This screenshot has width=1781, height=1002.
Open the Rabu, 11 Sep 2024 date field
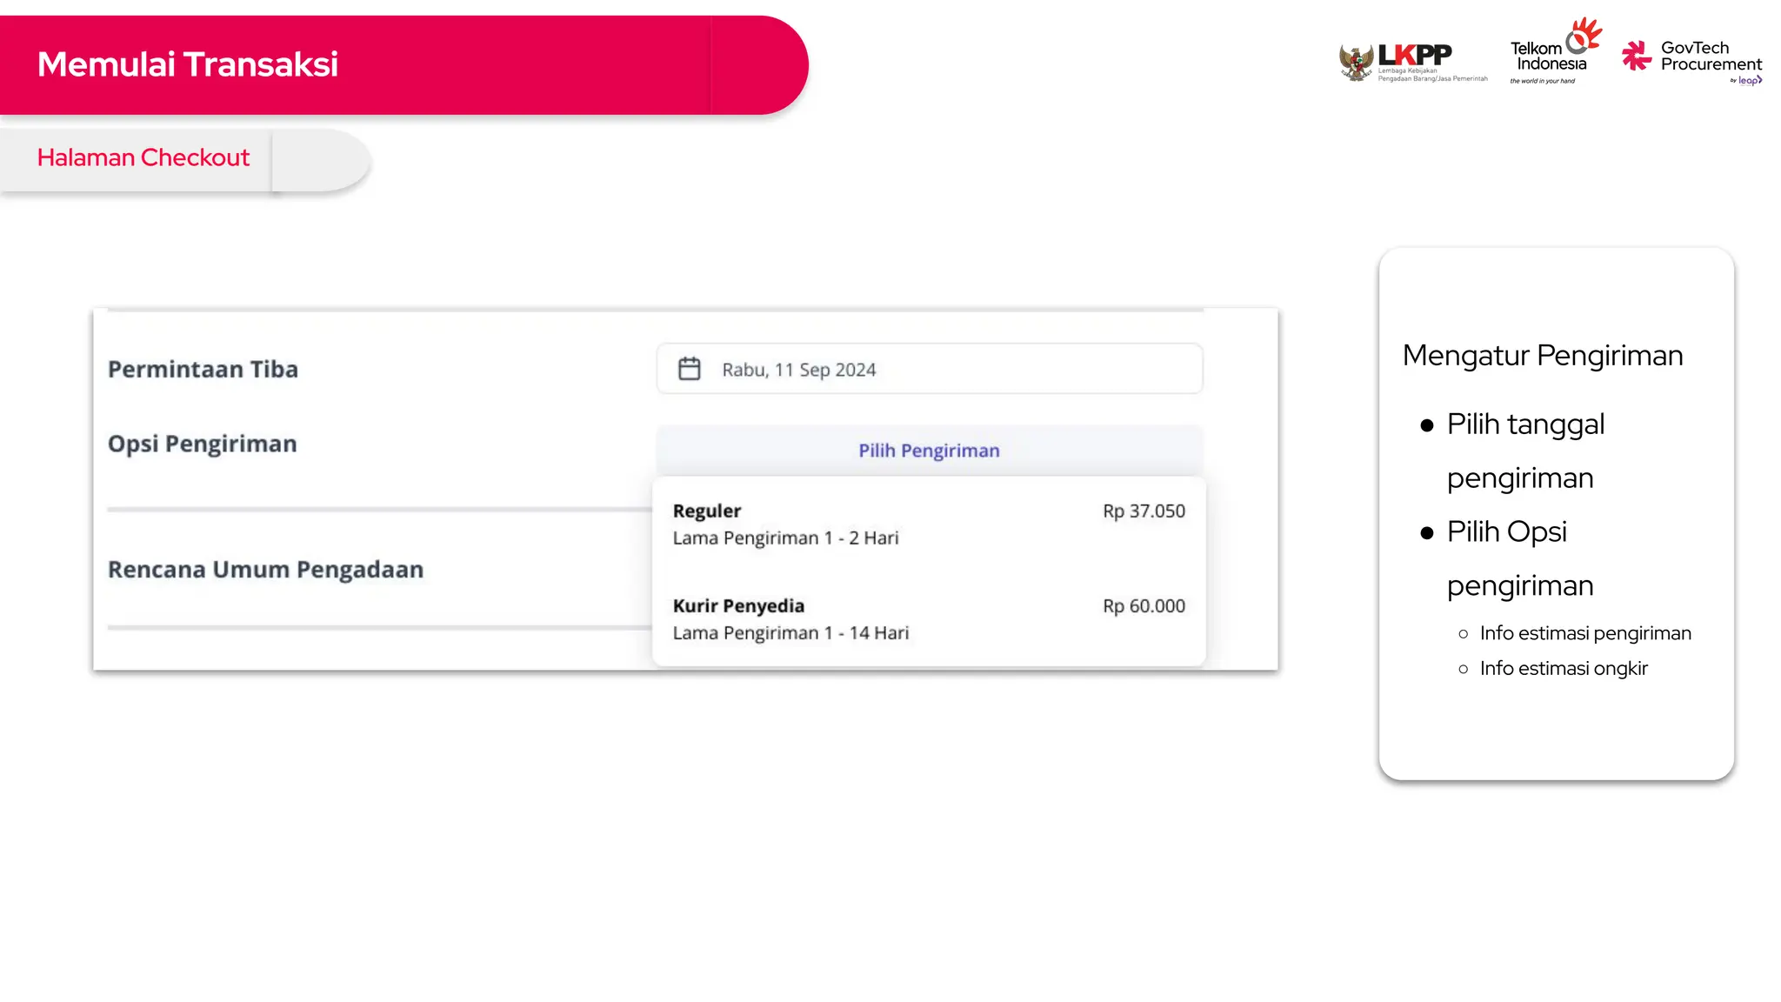tap(929, 369)
